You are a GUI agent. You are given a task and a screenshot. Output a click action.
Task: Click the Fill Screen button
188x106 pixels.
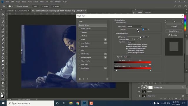coord(56,6)
